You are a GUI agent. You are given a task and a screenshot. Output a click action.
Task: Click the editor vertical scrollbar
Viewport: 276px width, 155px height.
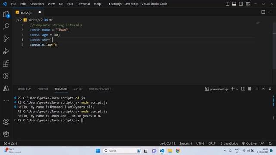274,46
